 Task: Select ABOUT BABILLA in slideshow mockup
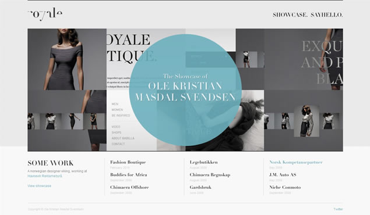click(123, 138)
